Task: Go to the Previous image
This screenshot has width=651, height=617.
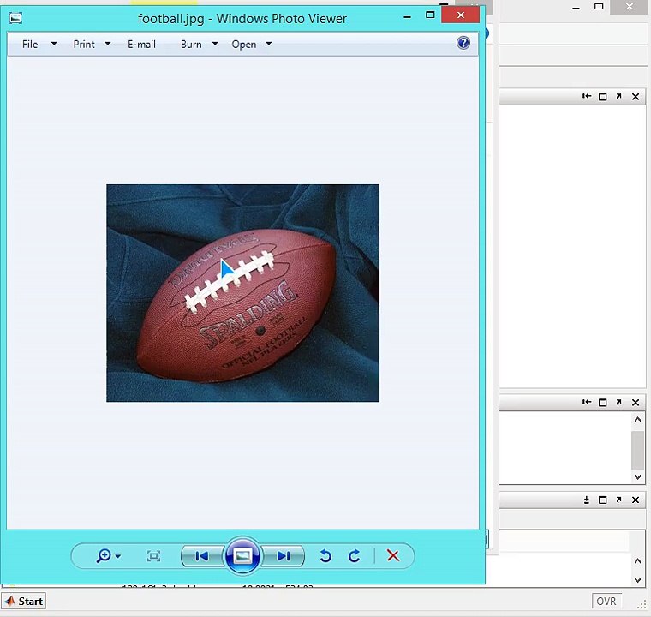Action: coord(202,556)
